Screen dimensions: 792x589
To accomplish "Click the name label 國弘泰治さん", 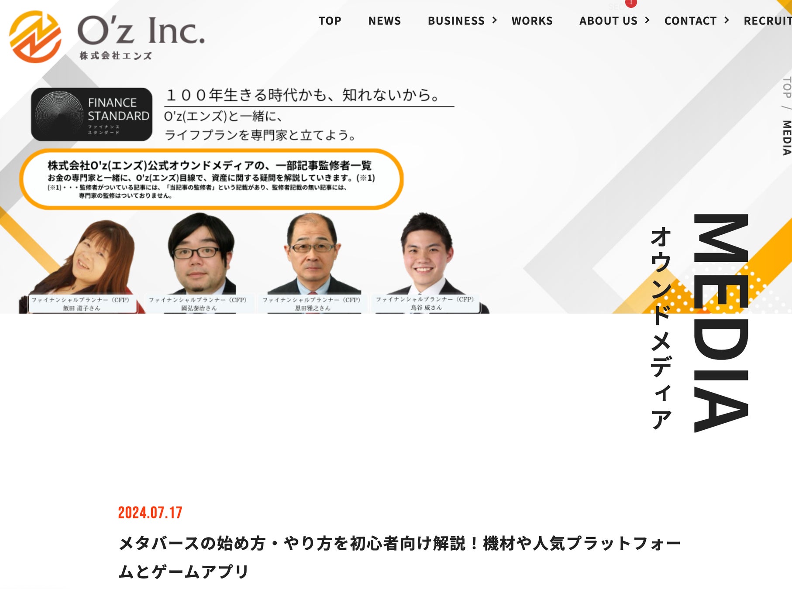I will pyautogui.click(x=199, y=308).
